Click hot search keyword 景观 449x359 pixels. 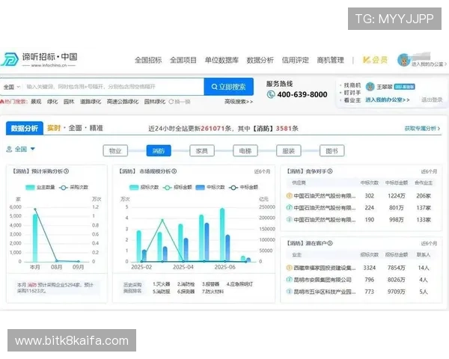pos(36,102)
